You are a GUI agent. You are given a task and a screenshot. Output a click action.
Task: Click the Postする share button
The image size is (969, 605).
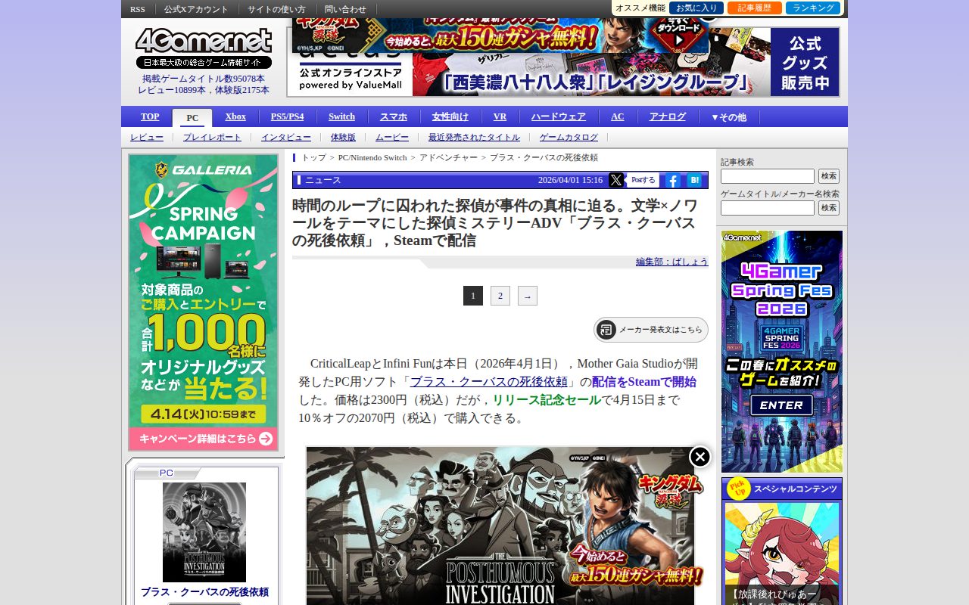click(643, 180)
